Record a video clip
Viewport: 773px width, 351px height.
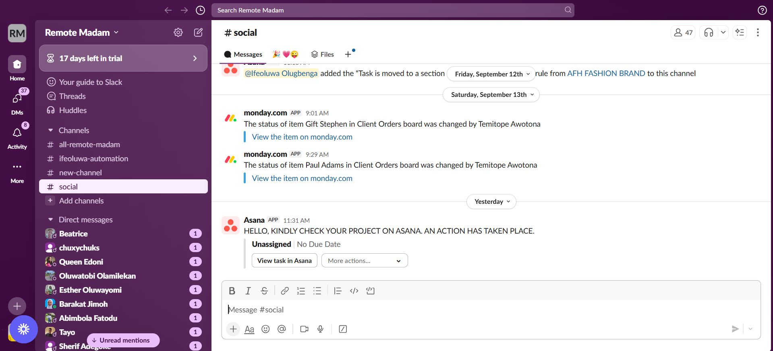pos(304,329)
